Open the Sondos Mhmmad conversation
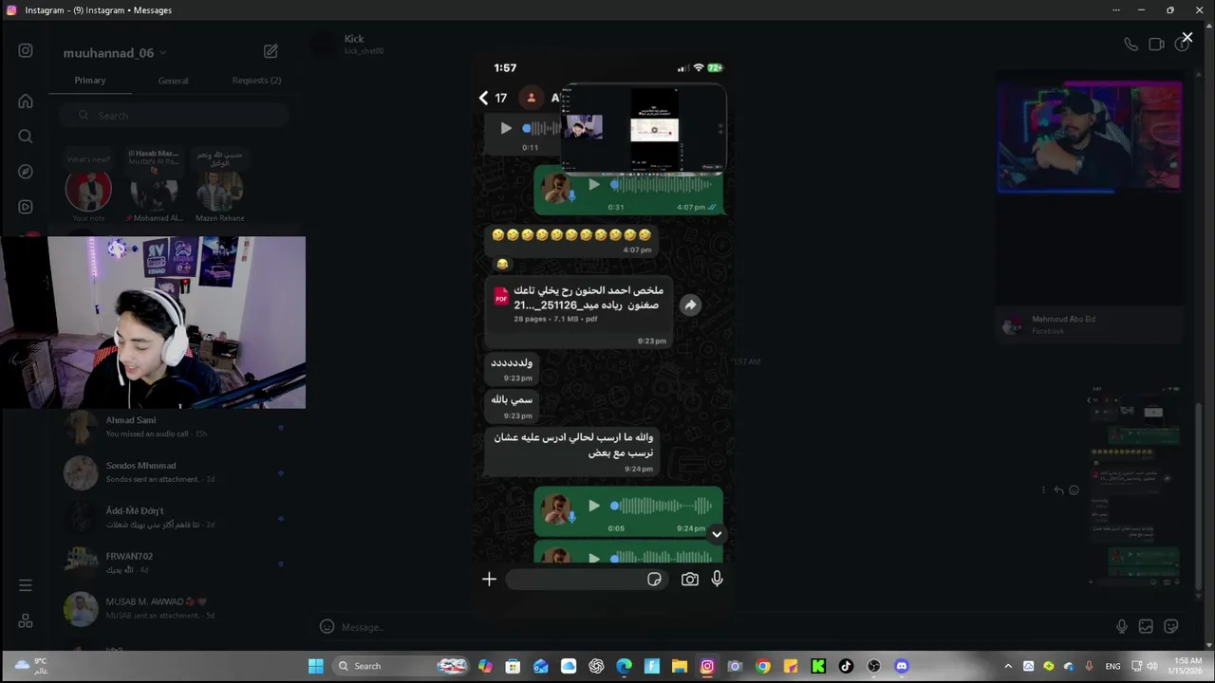 (173, 472)
